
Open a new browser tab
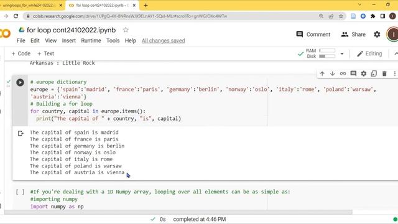click(x=146, y=6)
